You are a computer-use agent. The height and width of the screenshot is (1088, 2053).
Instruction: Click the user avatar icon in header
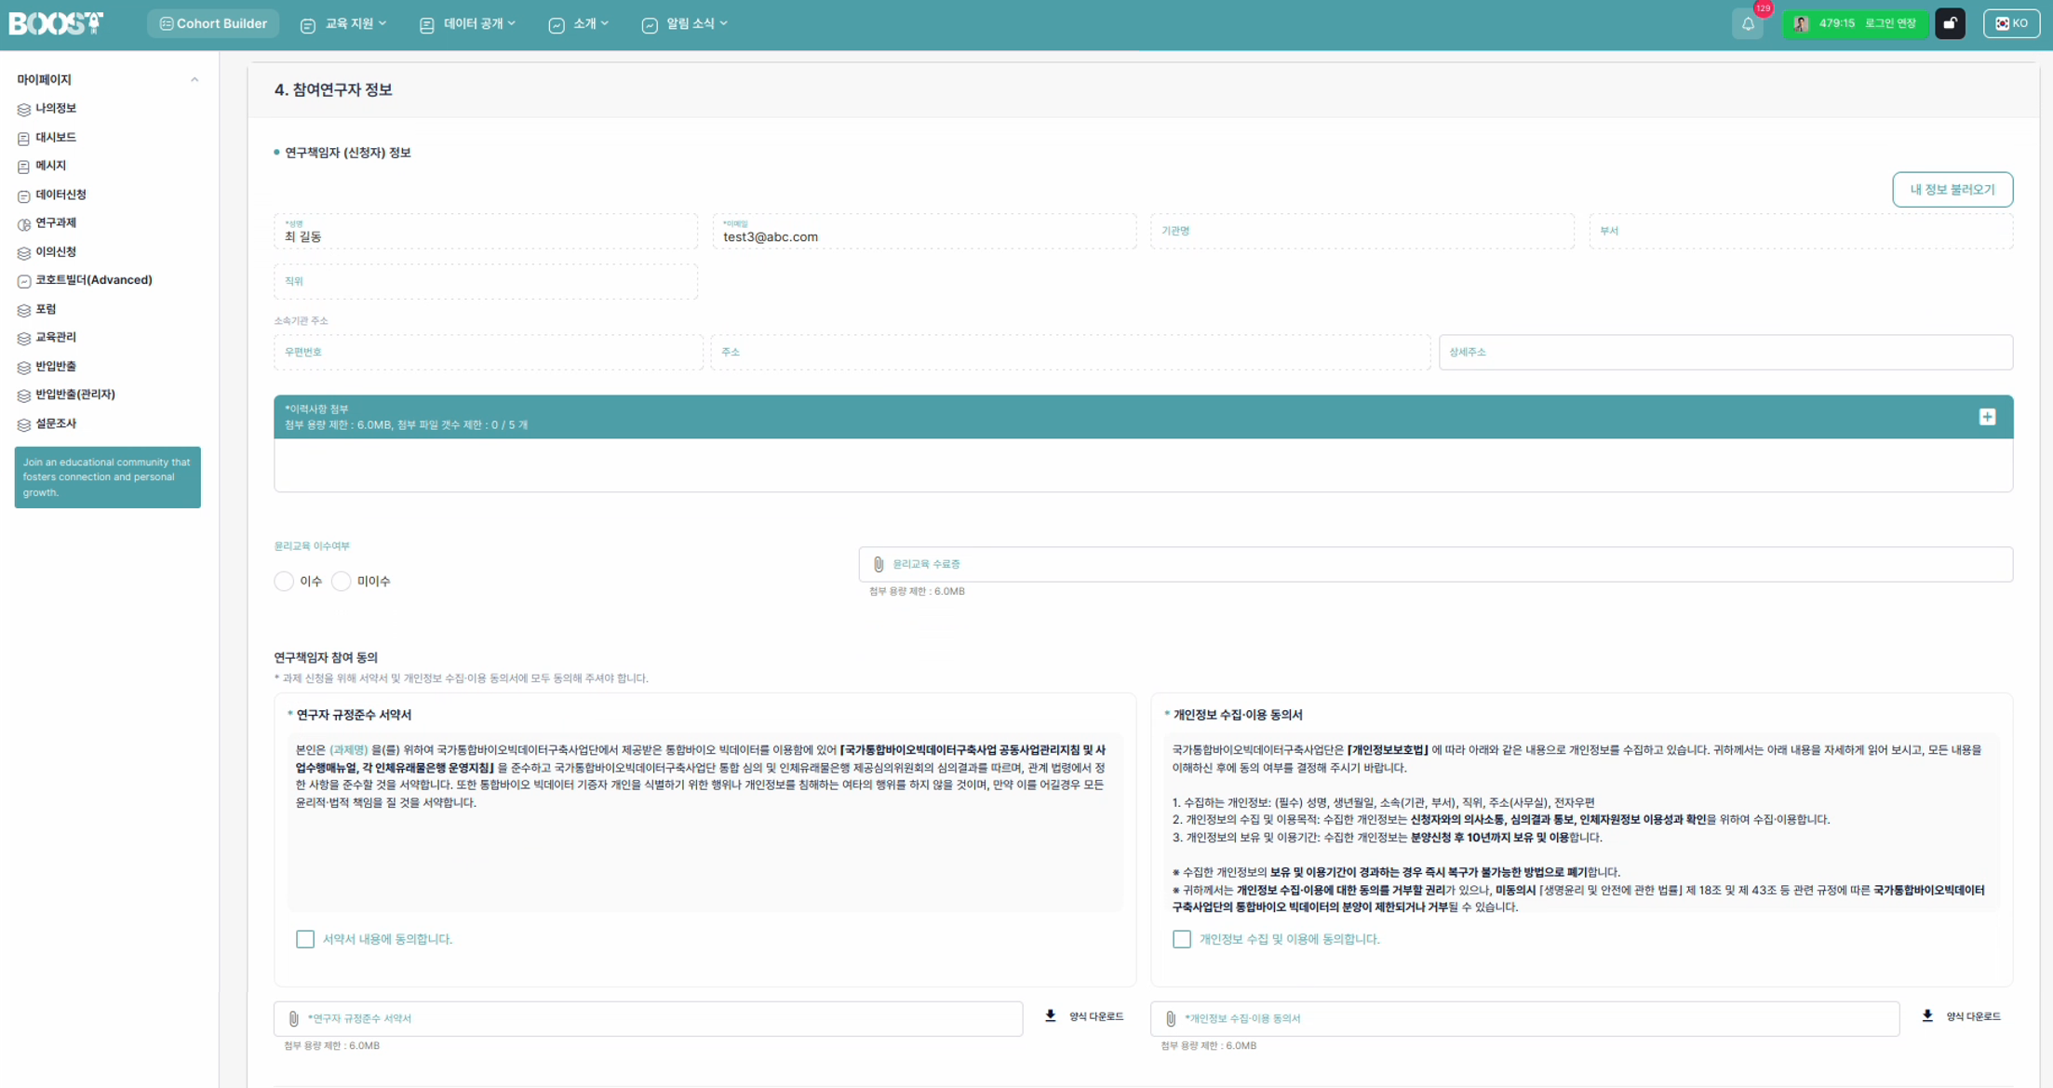(1801, 24)
